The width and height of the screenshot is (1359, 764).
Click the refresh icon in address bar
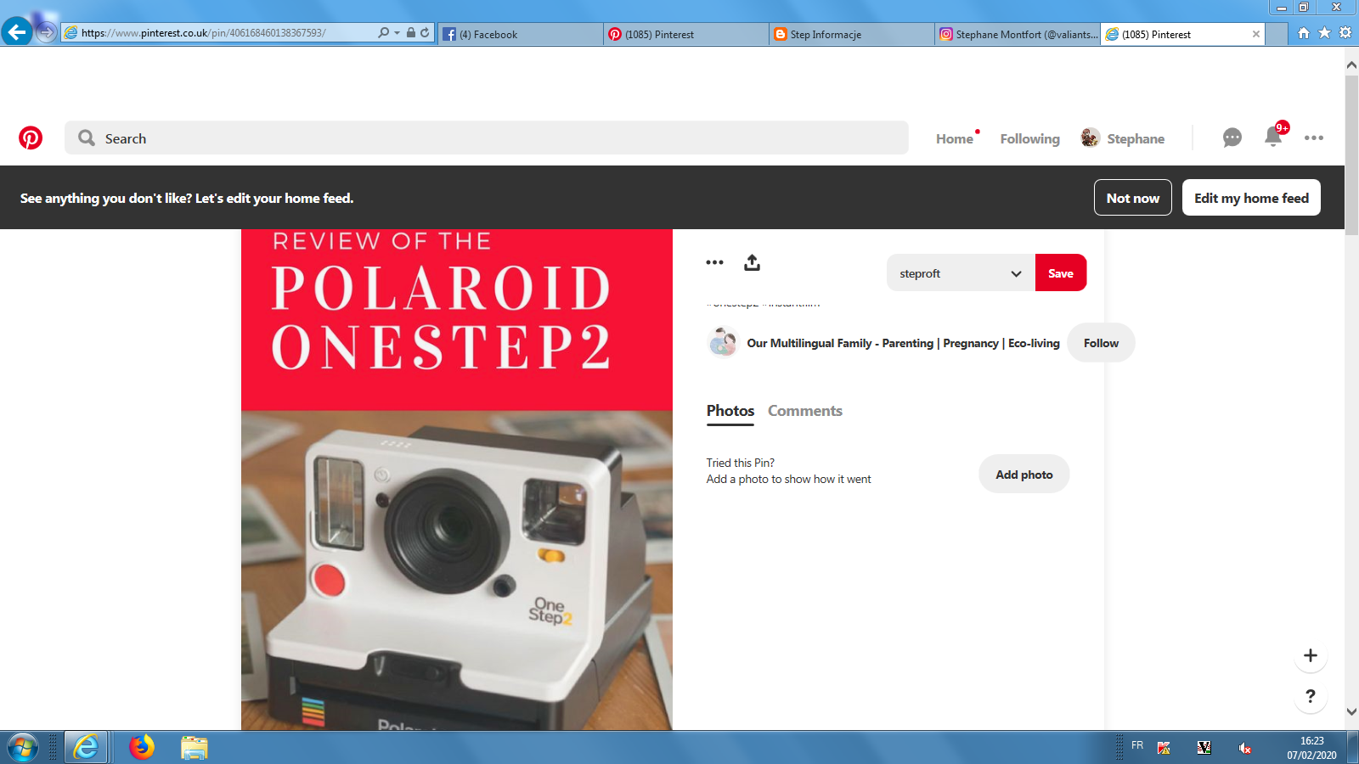coord(425,32)
